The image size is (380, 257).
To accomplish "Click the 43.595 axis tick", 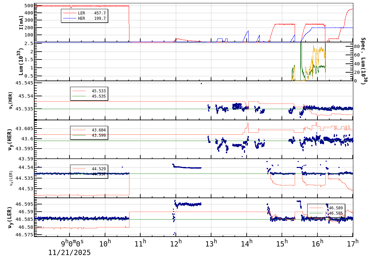I will (x=24, y=149).
